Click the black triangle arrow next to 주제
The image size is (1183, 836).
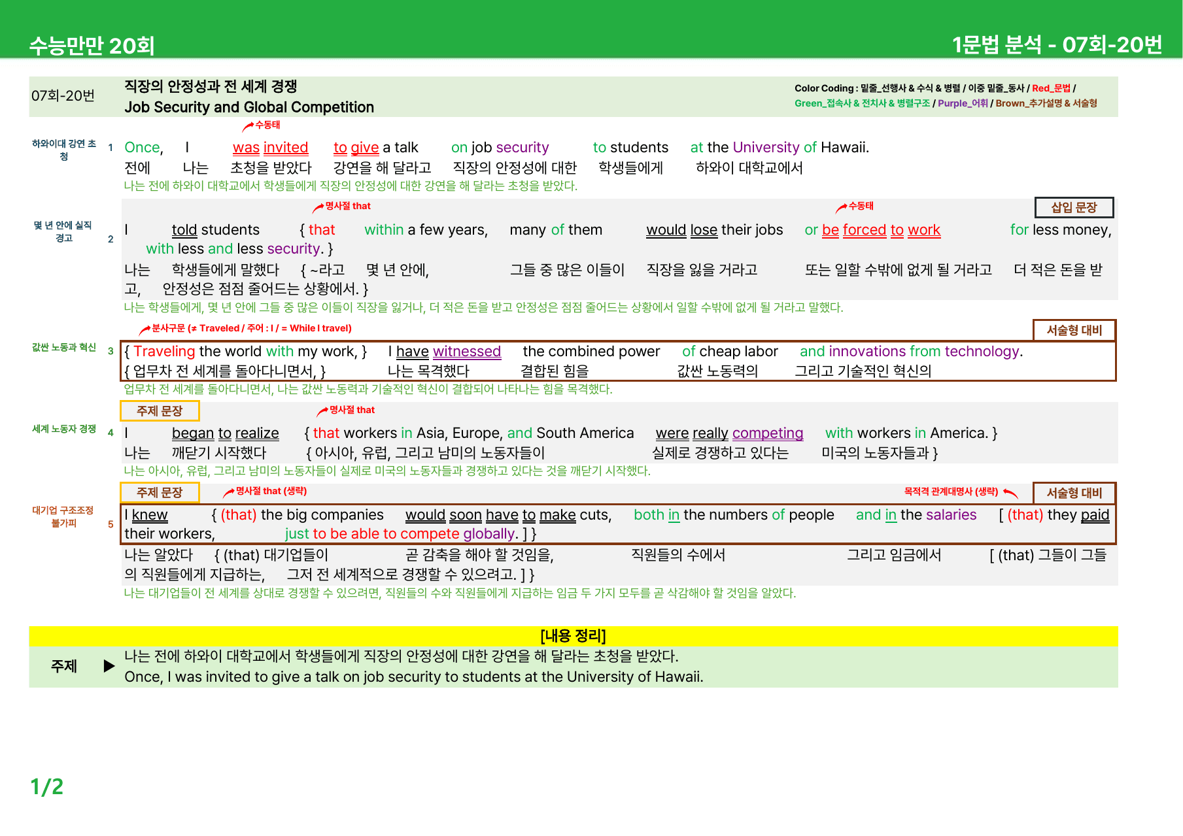(x=109, y=666)
